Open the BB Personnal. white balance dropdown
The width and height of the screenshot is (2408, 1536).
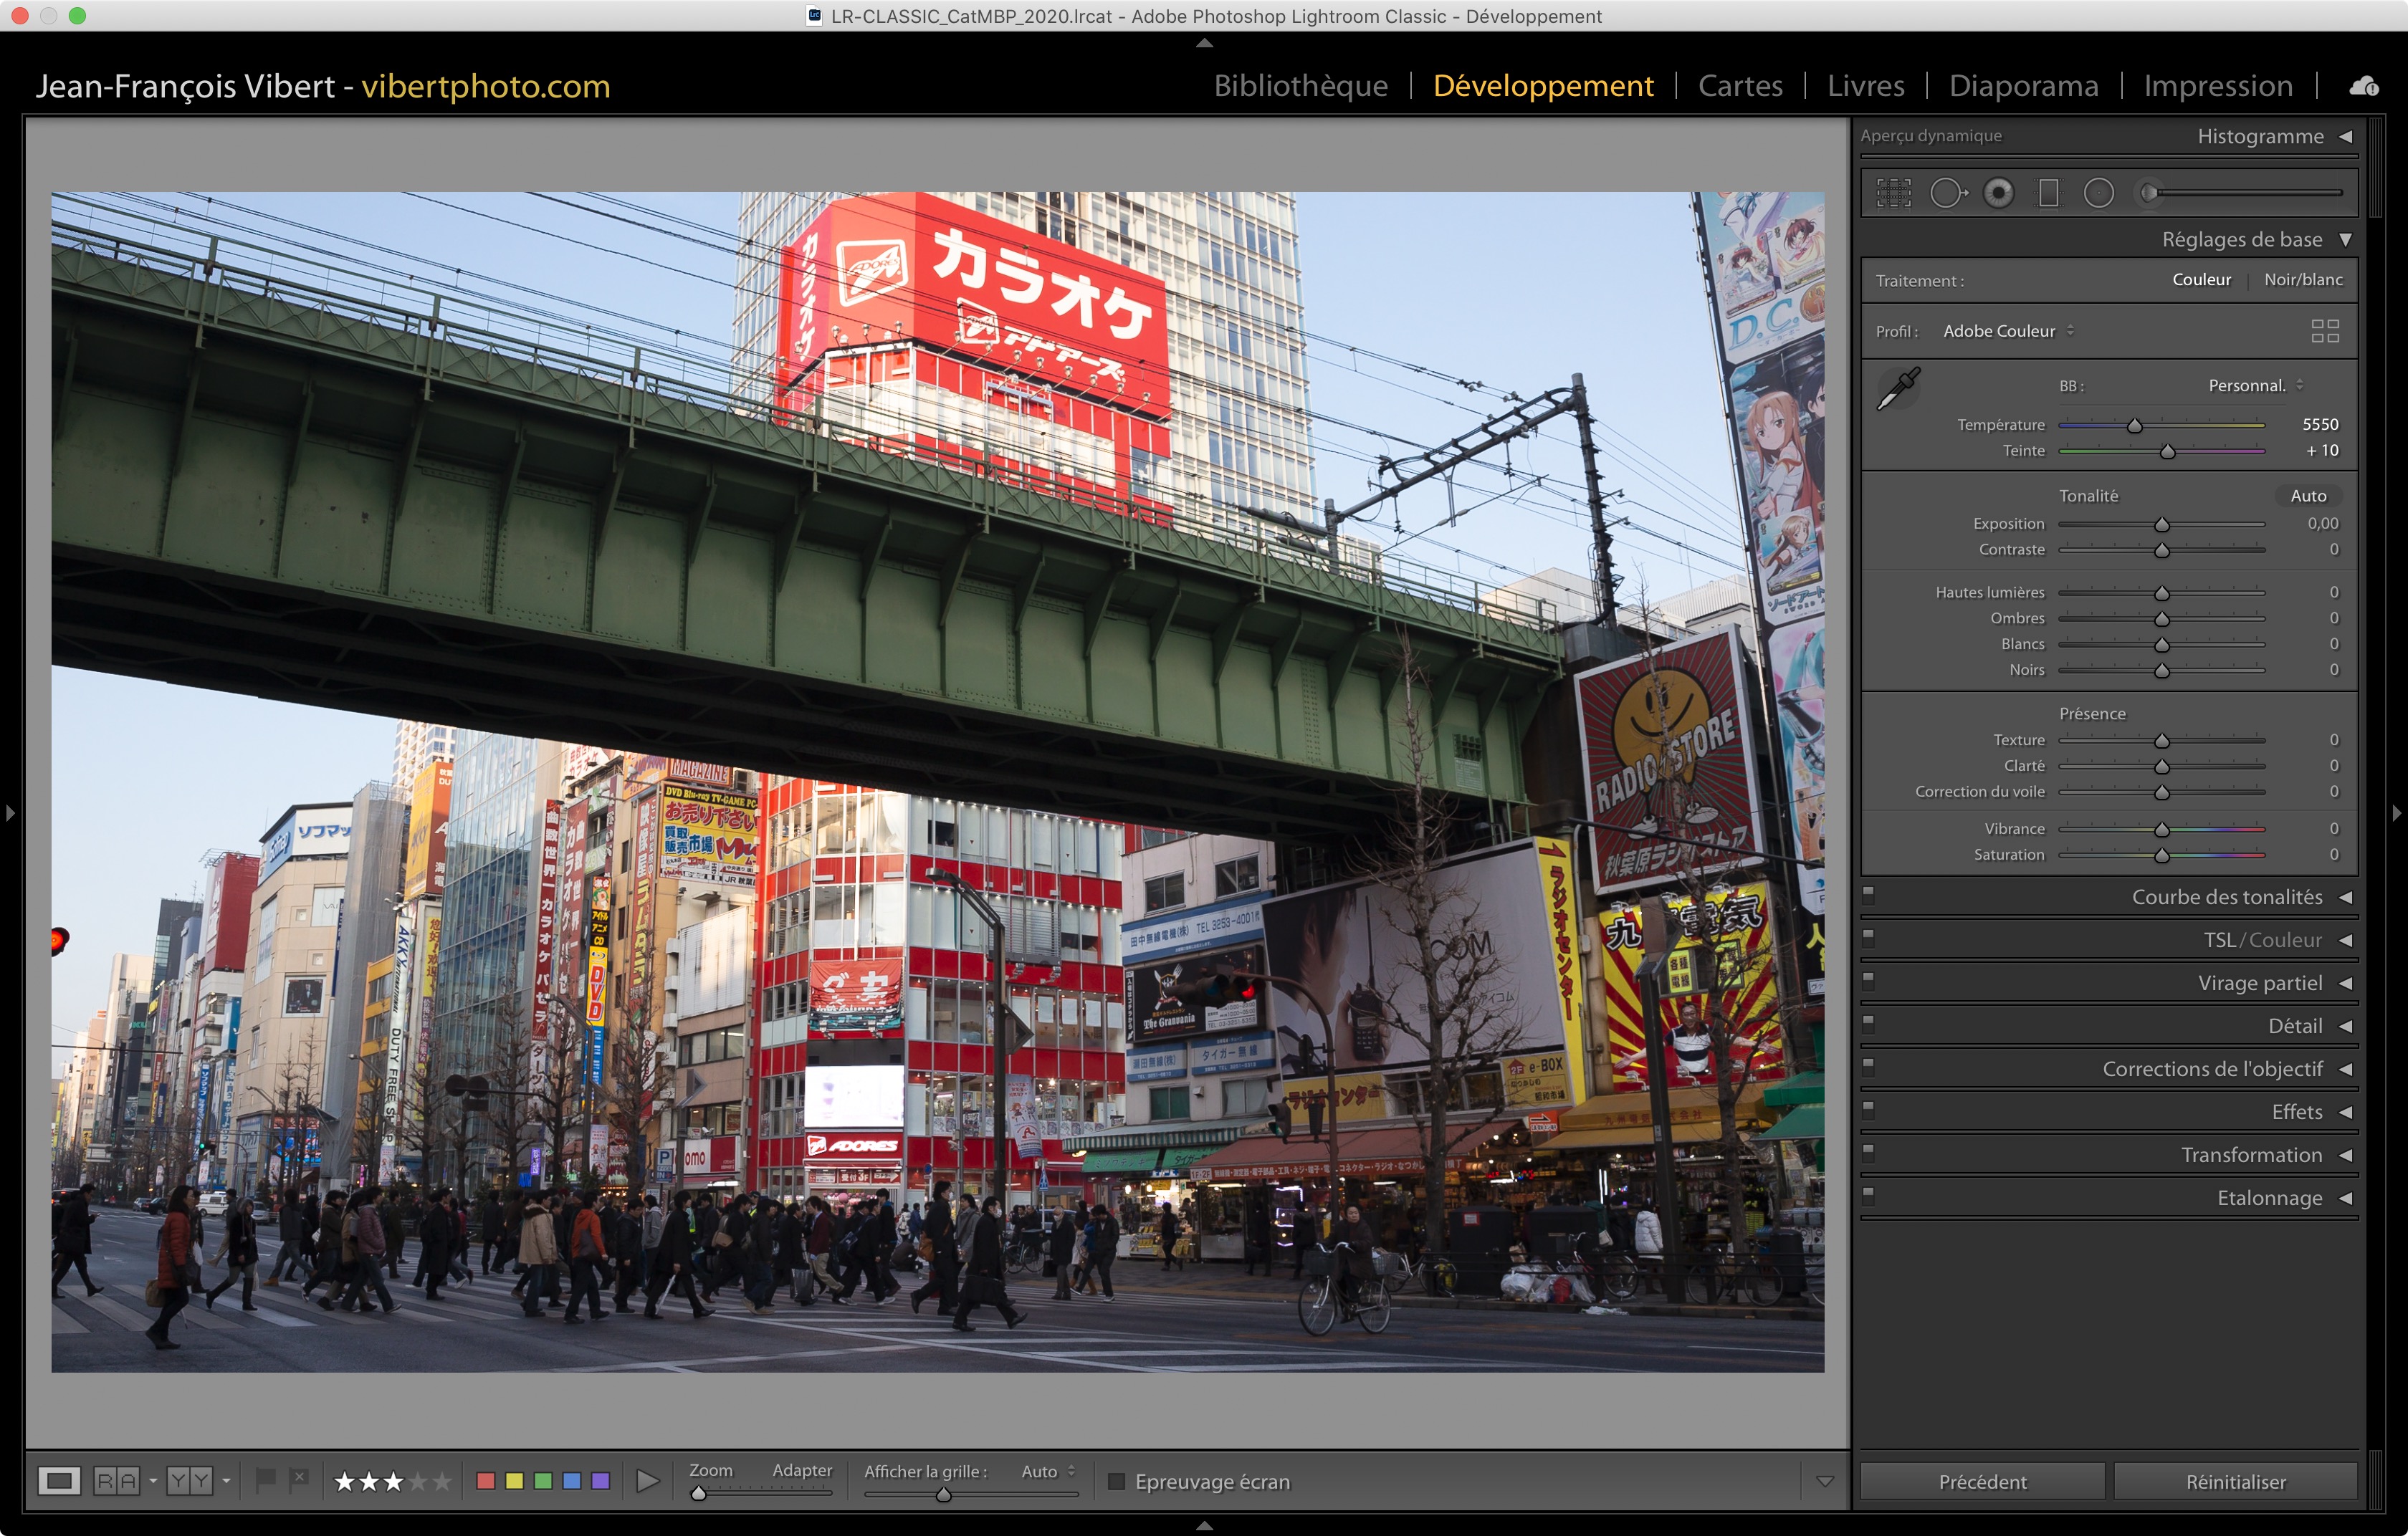tap(2254, 385)
